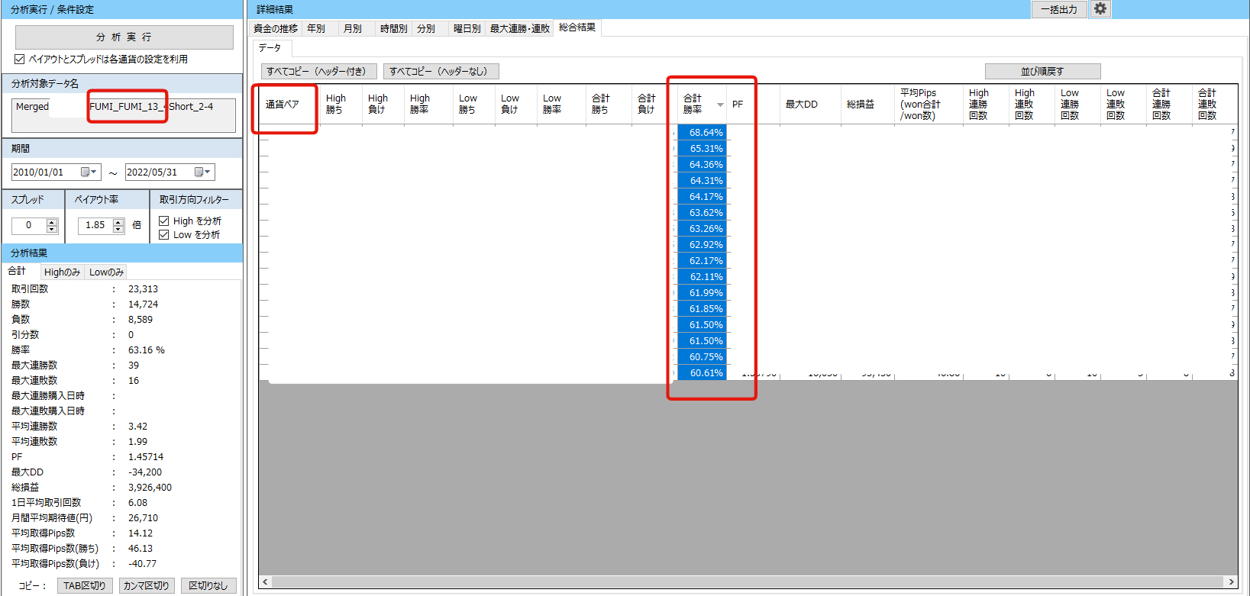Image resolution: width=1250 pixels, height=596 pixels.
Task: Open the Highのみ results tab
Action: [x=62, y=272]
